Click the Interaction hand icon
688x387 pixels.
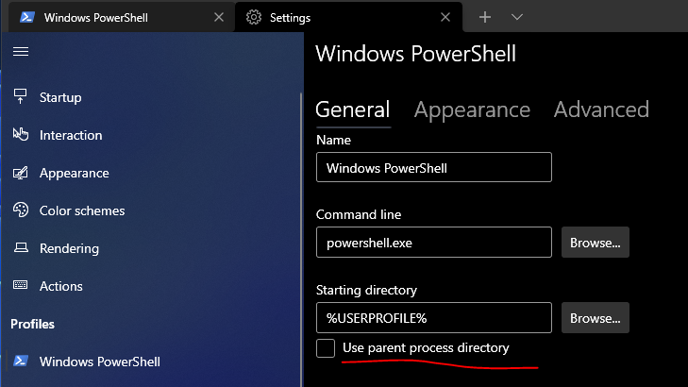20,134
